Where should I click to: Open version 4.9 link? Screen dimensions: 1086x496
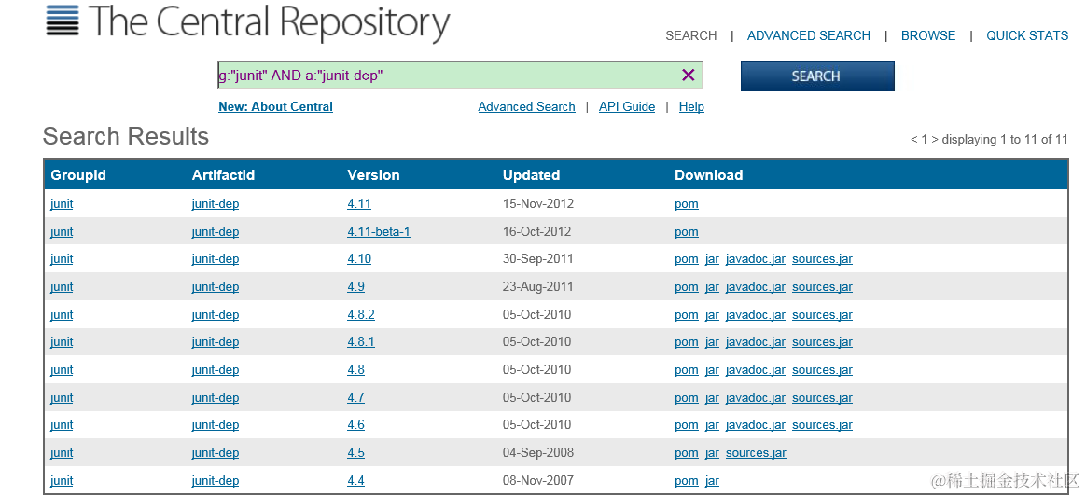point(356,286)
